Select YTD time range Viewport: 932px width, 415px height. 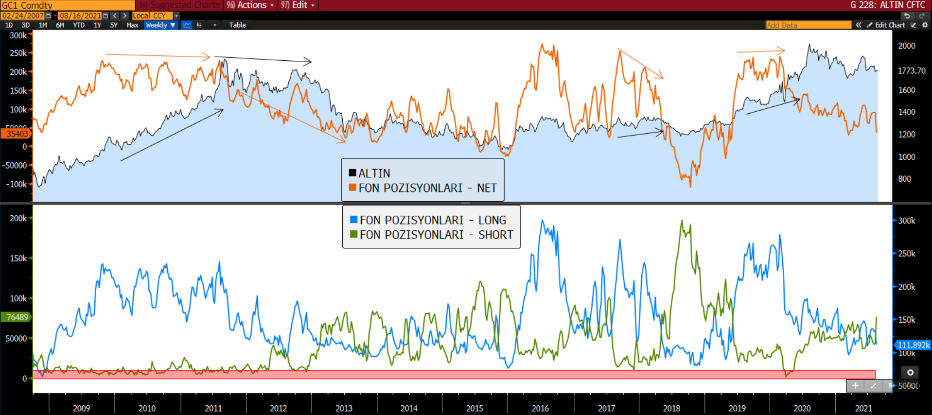coord(79,25)
